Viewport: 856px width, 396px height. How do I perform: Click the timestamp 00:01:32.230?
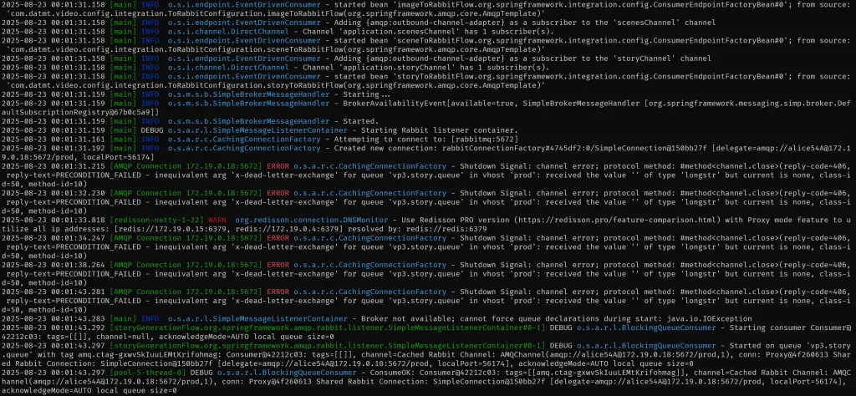(x=78, y=192)
